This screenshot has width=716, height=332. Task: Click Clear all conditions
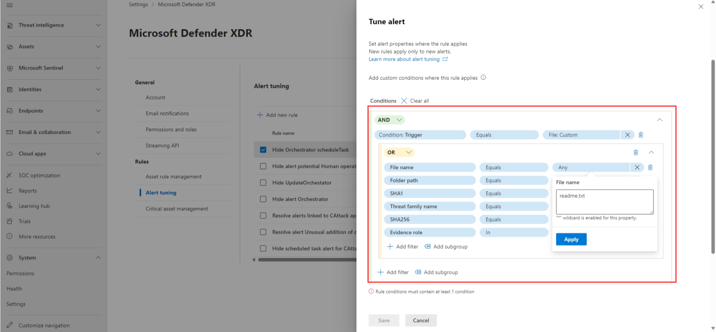[415, 101]
